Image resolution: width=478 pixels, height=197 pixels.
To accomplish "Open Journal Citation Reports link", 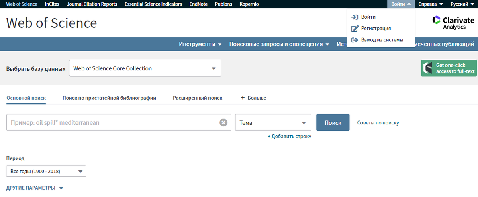I will coord(92,4).
